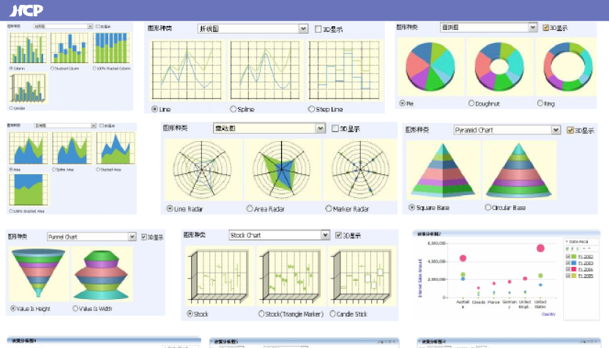
Task: Enable 3D display for radar chart
Action: tap(335, 129)
